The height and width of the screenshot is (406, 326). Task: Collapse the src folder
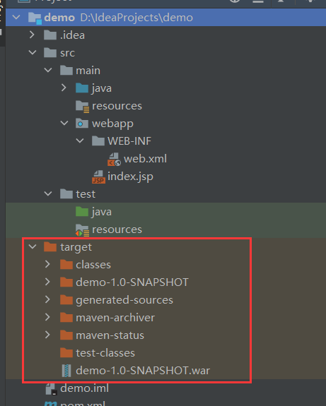click(32, 52)
